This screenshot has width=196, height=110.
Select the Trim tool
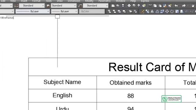coord(187,12)
